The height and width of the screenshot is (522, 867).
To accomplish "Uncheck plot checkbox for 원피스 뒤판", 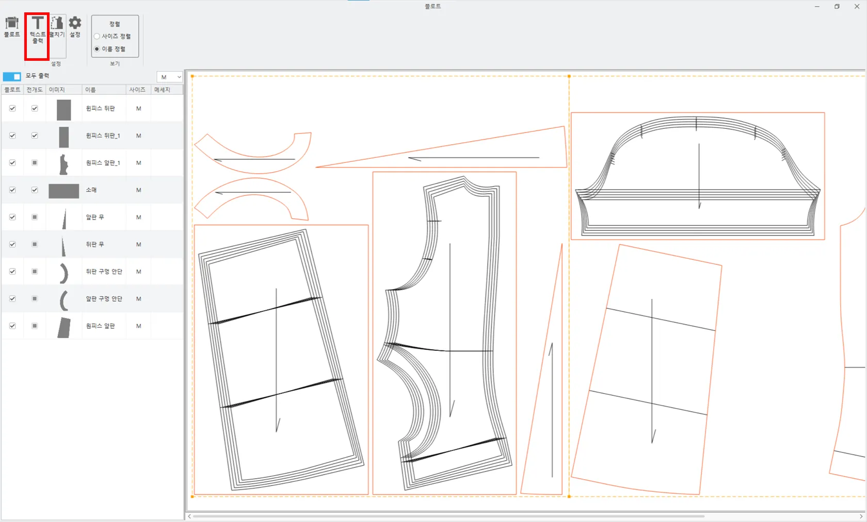I will (12, 109).
